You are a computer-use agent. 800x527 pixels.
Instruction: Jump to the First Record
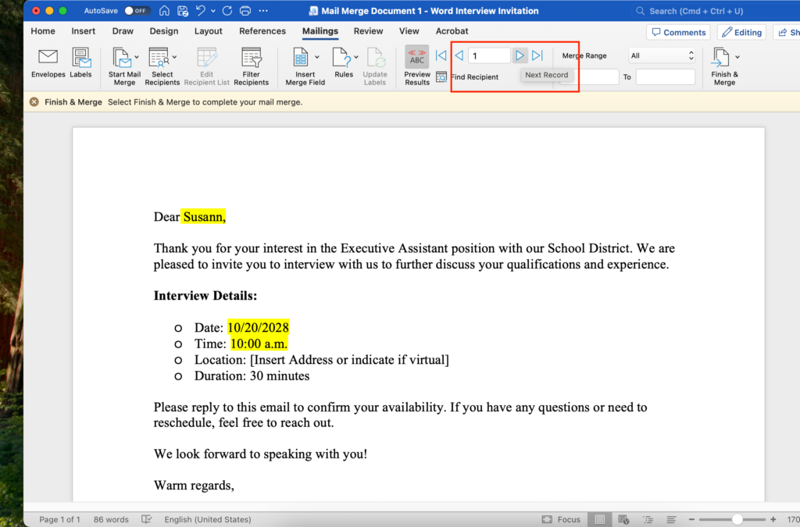(x=441, y=56)
